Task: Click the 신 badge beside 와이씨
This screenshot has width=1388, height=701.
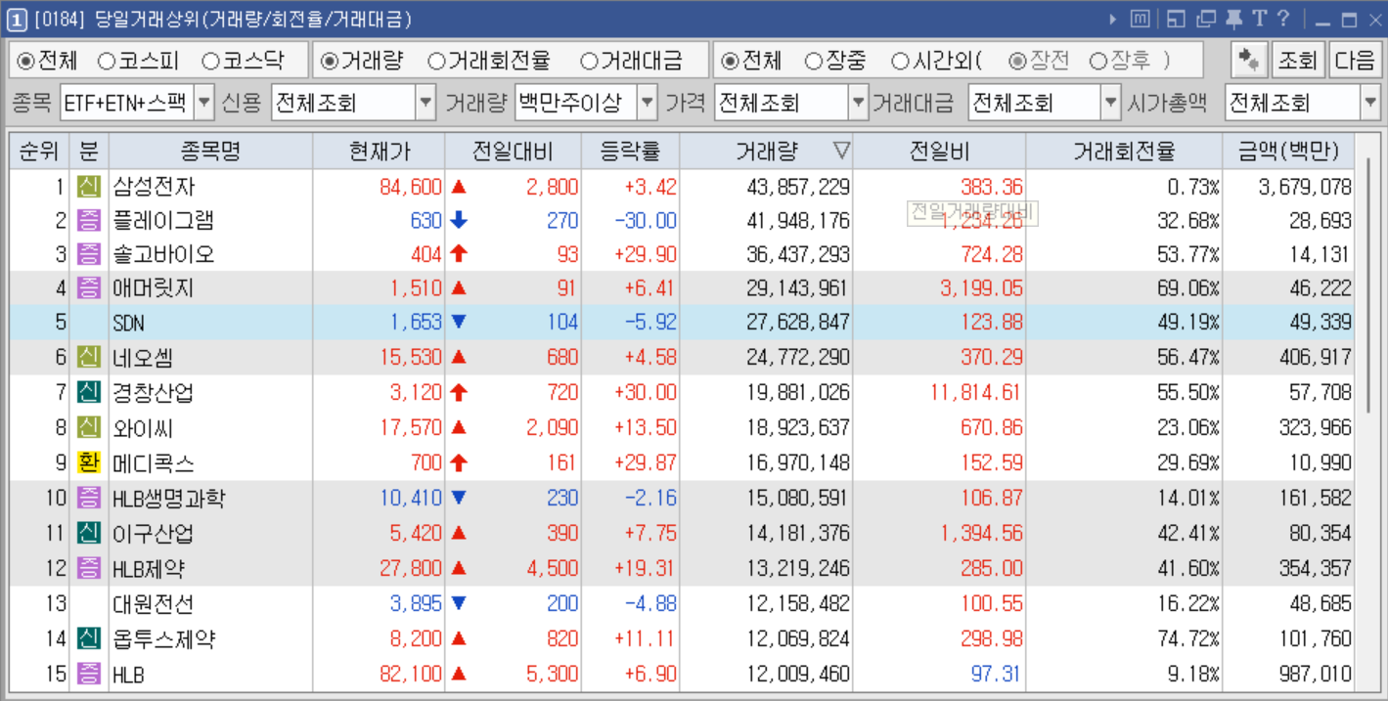Action: click(x=89, y=427)
